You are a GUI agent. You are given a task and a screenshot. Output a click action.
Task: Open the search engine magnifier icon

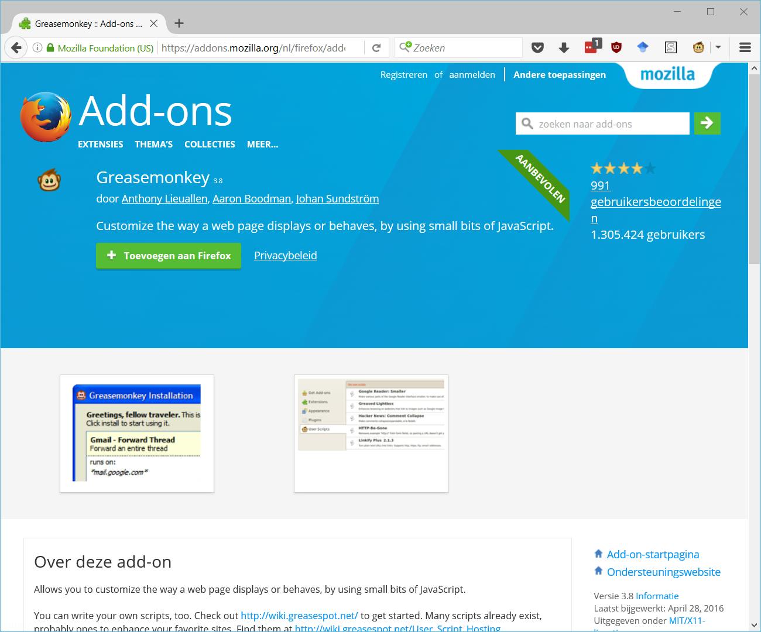[405, 47]
